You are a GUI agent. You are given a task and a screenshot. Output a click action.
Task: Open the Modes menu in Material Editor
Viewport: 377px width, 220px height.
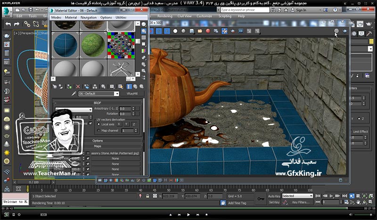(56, 17)
